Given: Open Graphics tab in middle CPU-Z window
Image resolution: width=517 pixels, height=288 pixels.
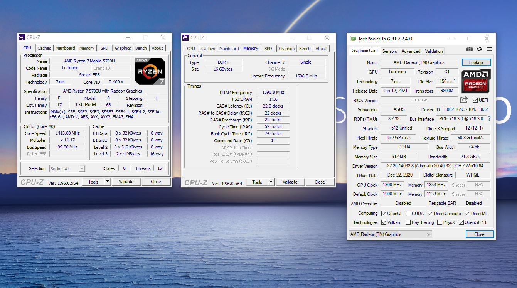Looking at the screenshot, I should coord(287,49).
